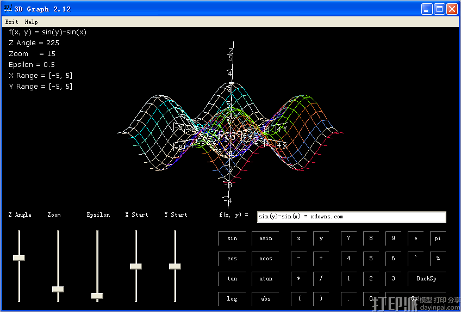Click the acos function button
This screenshot has height=312, width=461.
265,259
